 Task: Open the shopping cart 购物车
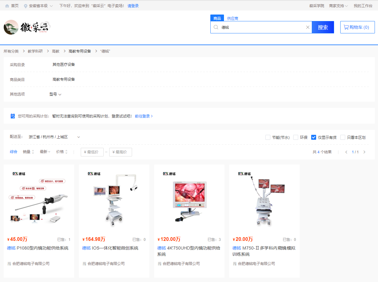357,27
